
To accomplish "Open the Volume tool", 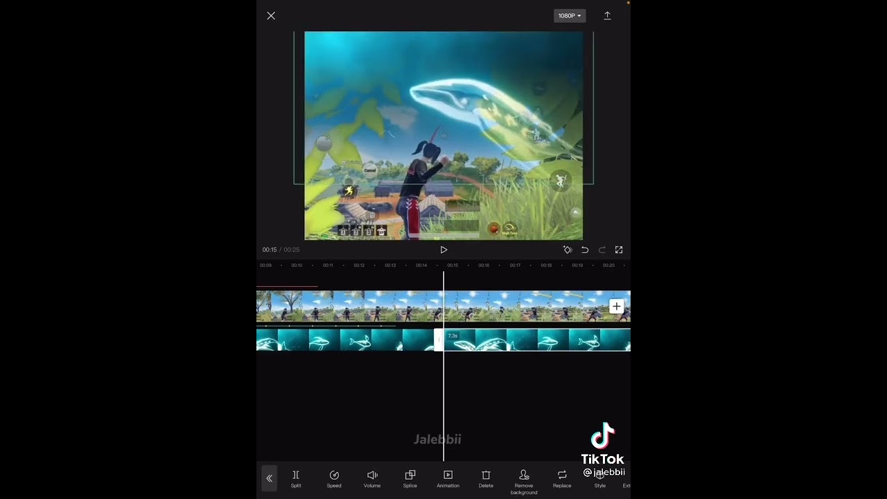I will (x=372, y=479).
